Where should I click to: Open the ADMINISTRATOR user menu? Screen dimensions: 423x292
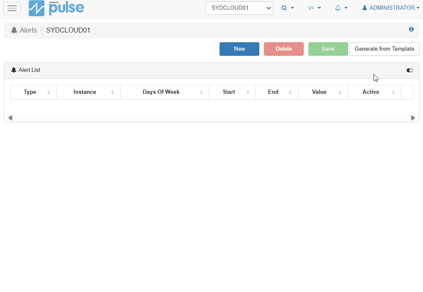pos(391,8)
